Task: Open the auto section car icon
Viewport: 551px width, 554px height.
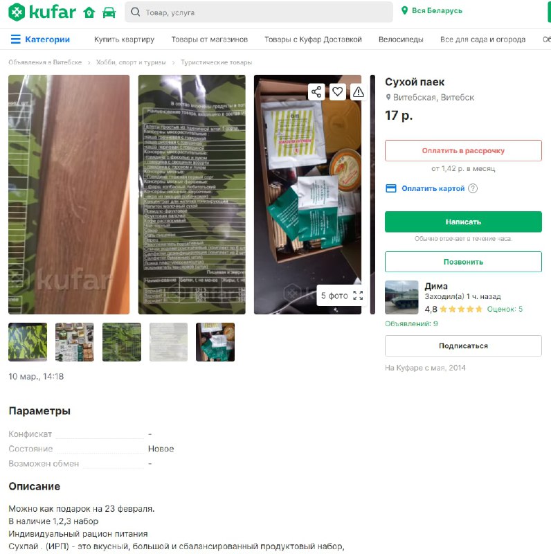Action: pyautogui.click(x=109, y=12)
